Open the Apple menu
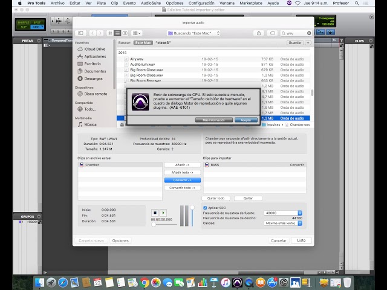Viewport: 387px width, 290px height. 20,3
